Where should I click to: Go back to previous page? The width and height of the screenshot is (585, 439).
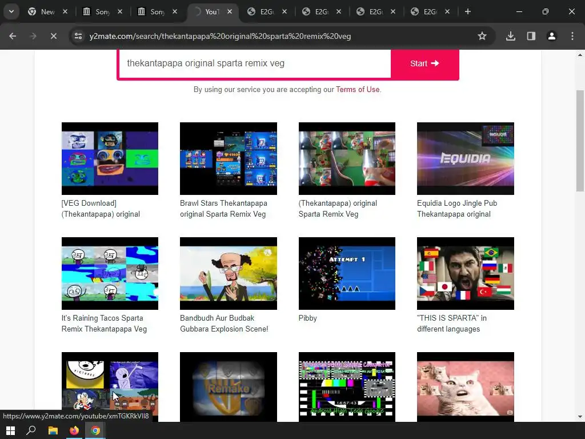(x=13, y=36)
